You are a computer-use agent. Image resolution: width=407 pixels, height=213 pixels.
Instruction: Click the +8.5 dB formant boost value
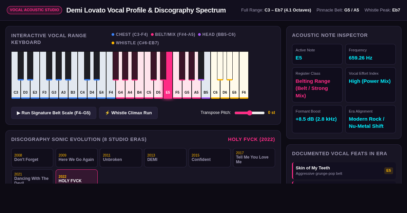click(316, 119)
